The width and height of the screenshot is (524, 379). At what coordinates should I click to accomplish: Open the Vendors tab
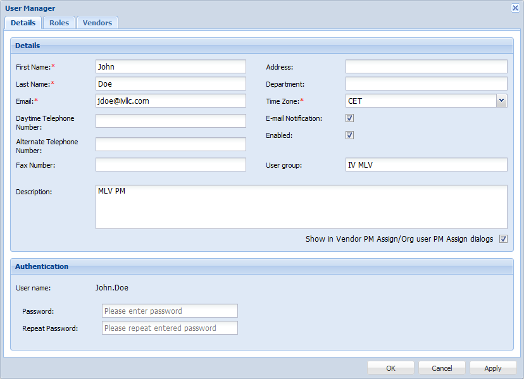(97, 23)
